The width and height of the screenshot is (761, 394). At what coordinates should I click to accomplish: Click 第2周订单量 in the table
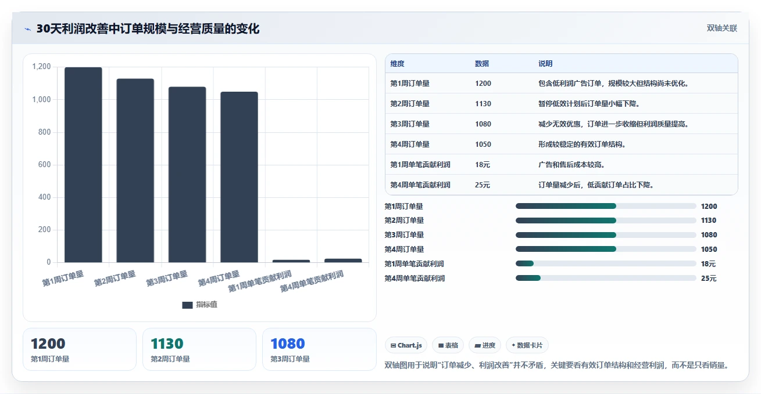(410, 104)
